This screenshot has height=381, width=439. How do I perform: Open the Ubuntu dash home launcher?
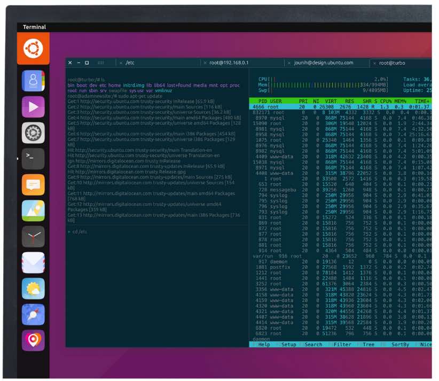(x=33, y=49)
